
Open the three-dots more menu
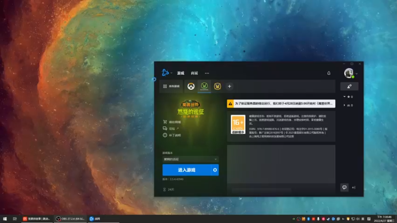[x=207, y=73]
